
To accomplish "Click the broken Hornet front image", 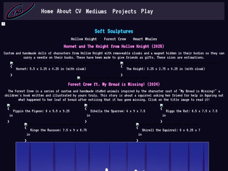I will pos(57,63).
